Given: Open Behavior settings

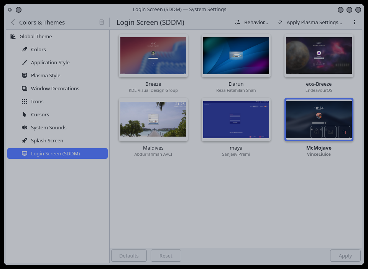Looking at the screenshot, I should click(252, 23).
